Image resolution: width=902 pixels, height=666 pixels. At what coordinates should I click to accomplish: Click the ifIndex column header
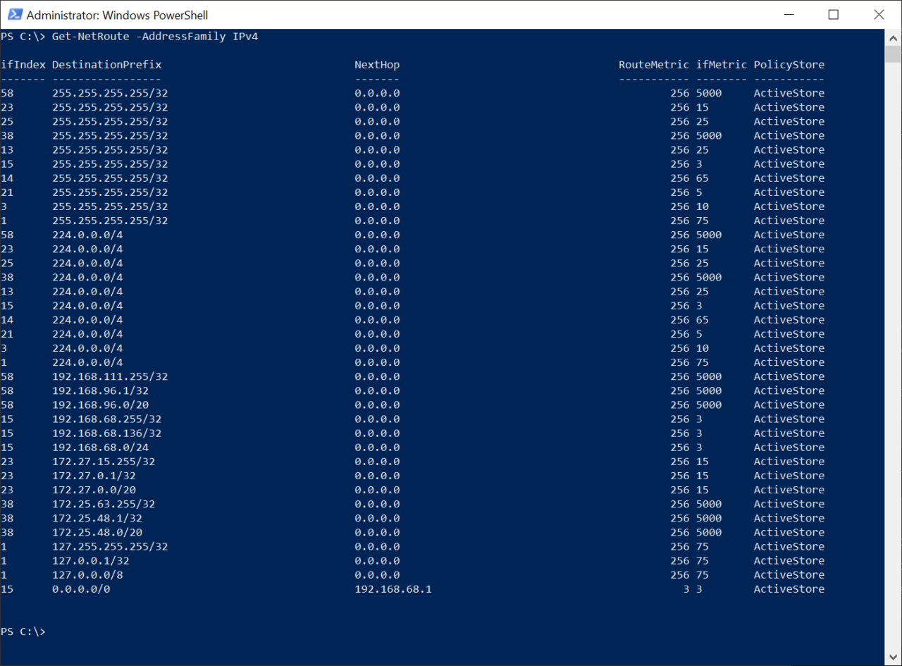[23, 64]
